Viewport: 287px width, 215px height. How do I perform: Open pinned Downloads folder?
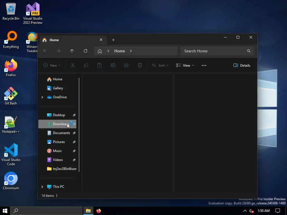(57, 124)
